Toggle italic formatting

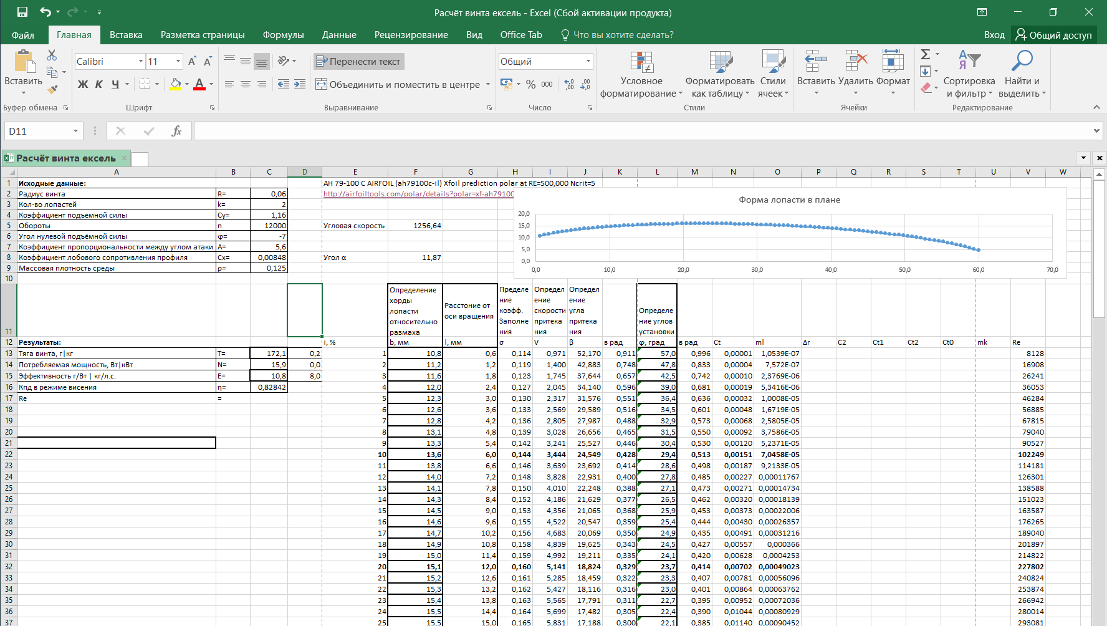98,84
